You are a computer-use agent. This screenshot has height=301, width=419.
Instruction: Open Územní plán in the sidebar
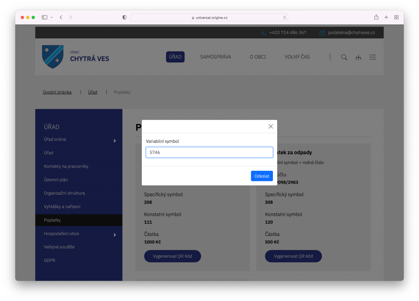(x=56, y=180)
